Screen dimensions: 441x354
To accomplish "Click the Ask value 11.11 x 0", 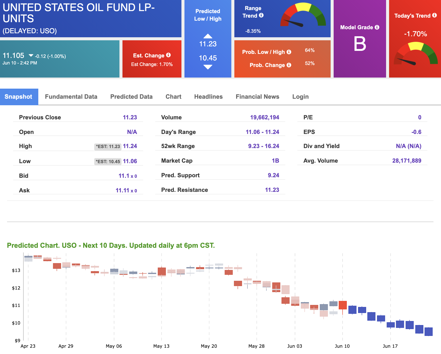I will (126, 190).
